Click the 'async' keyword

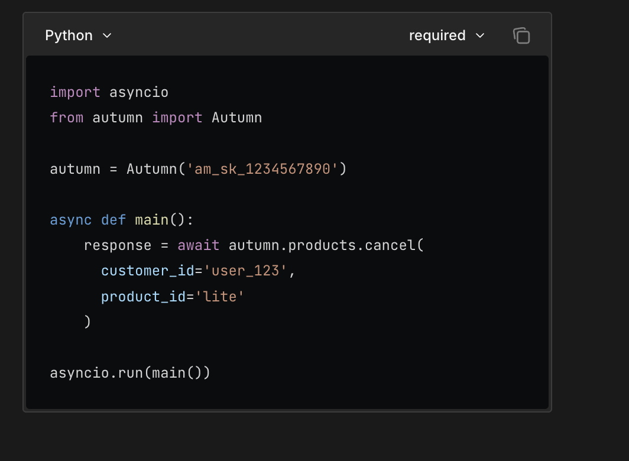[x=71, y=220]
